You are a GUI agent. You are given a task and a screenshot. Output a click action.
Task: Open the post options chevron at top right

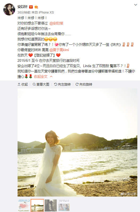pyautogui.click(x=135, y=5)
